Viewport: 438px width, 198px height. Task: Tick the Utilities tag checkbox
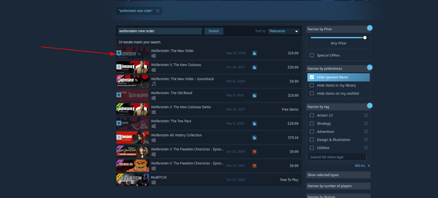tap(312, 148)
